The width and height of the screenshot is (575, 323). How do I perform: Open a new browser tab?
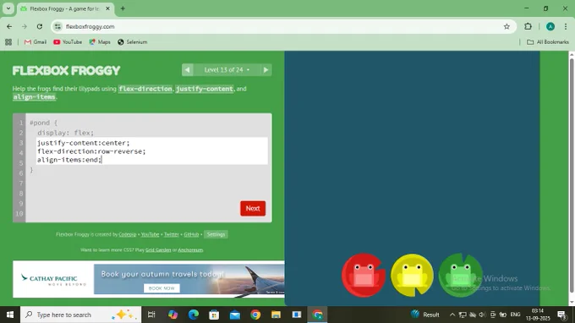point(123,8)
